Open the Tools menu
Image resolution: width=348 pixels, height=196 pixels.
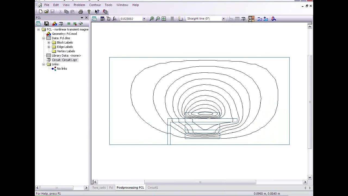click(108, 5)
